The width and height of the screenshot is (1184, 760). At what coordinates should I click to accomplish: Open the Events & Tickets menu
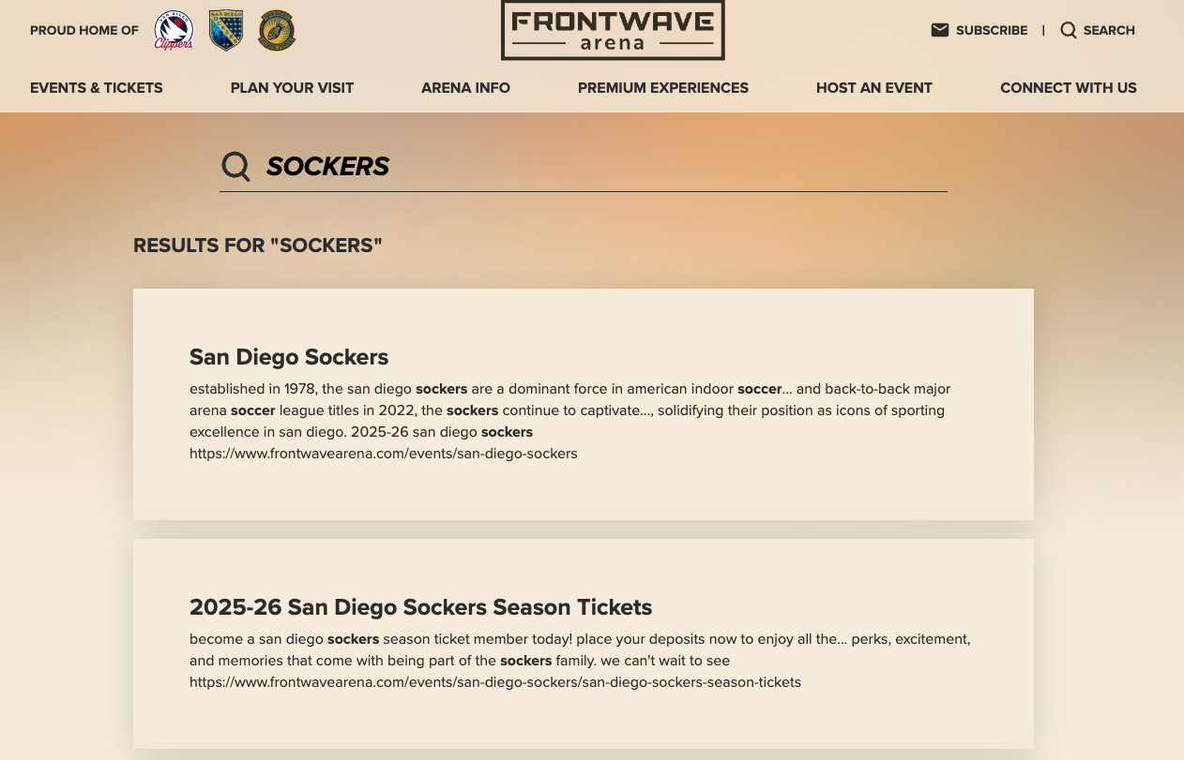point(97,88)
